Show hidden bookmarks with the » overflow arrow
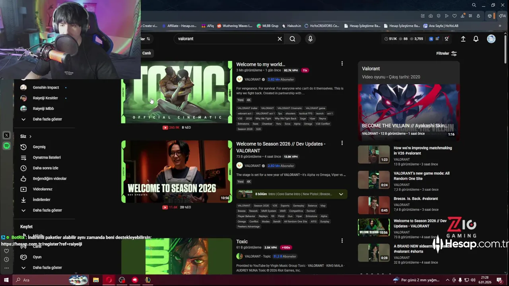Screen dimensions: 509x286 (x=500, y=26)
